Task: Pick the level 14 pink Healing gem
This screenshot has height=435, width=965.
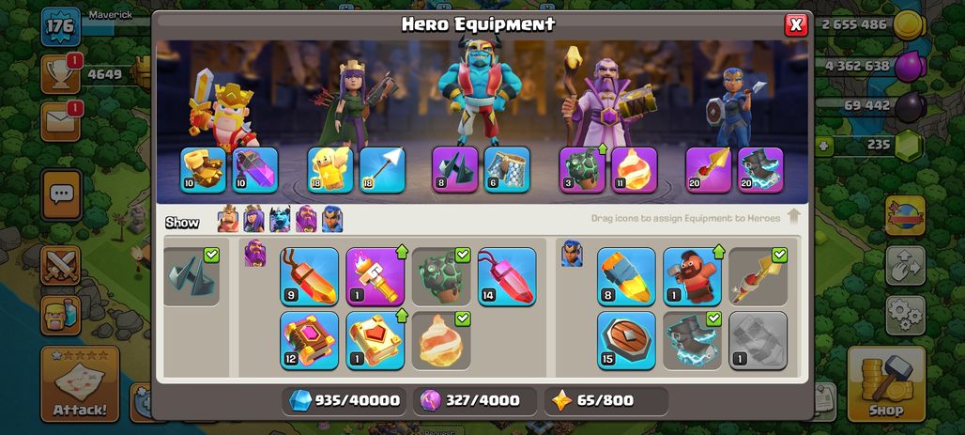Action: pyautogui.click(x=507, y=276)
